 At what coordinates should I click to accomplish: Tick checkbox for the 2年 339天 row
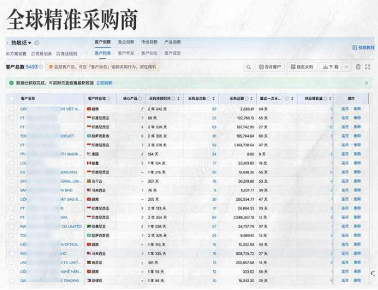point(11,127)
